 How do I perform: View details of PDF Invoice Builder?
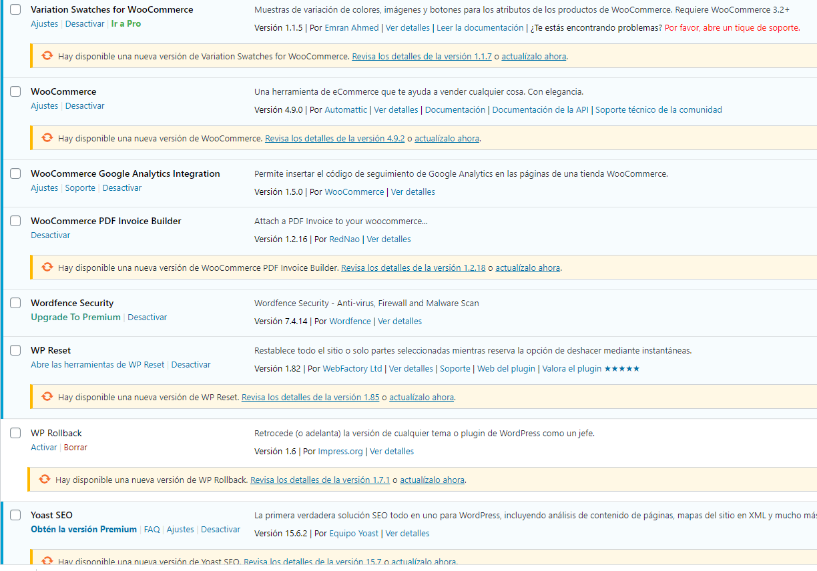[389, 239]
